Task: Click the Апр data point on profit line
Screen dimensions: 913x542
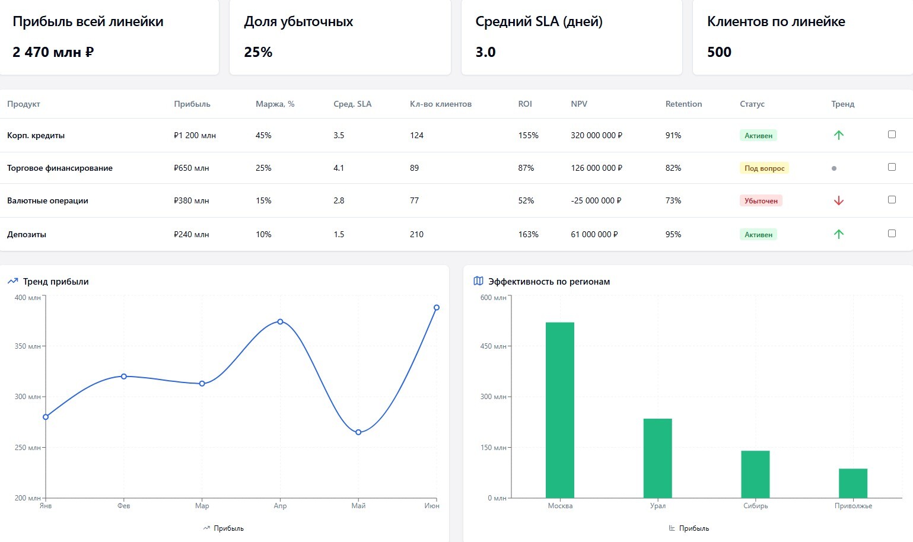Action: [280, 321]
